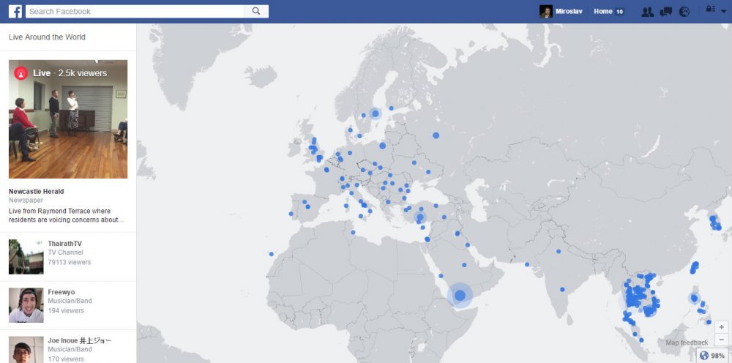
Task: Open the privacy shortcuts lock icon
Action: [709, 9]
